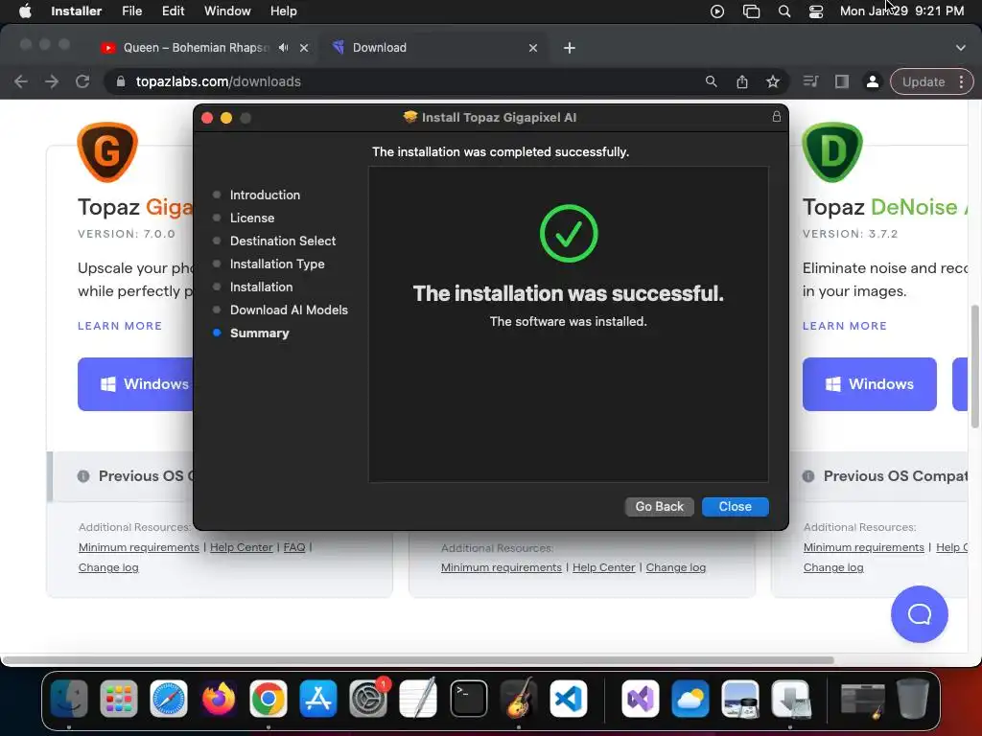Expand the Chrome tab search chevron
The image size is (982, 736).
tap(960, 48)
